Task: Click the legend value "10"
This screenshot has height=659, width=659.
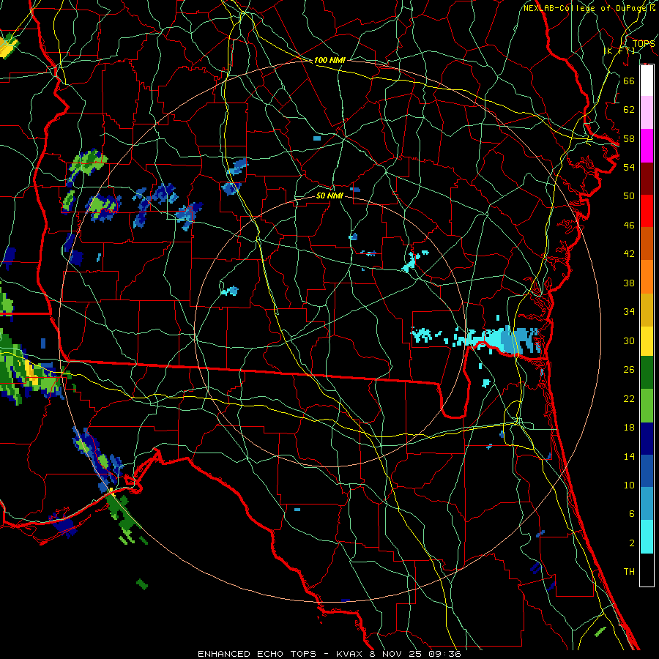Action: tap(629, 485)
